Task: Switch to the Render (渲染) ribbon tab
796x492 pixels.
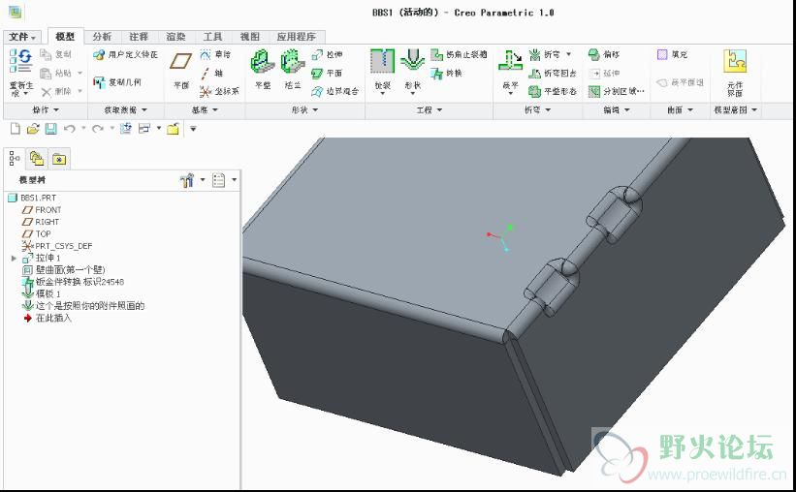Action: click(175, 37)
